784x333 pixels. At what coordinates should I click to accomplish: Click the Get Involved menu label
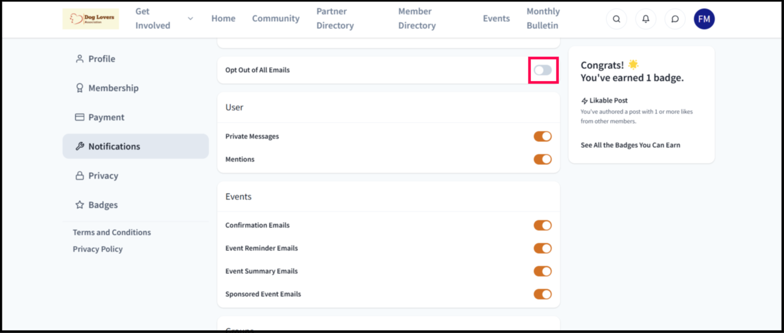153,18
